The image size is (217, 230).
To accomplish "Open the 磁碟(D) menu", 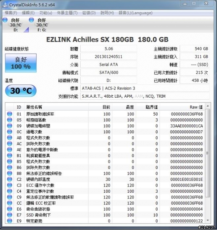I will (x=89, y=13).
